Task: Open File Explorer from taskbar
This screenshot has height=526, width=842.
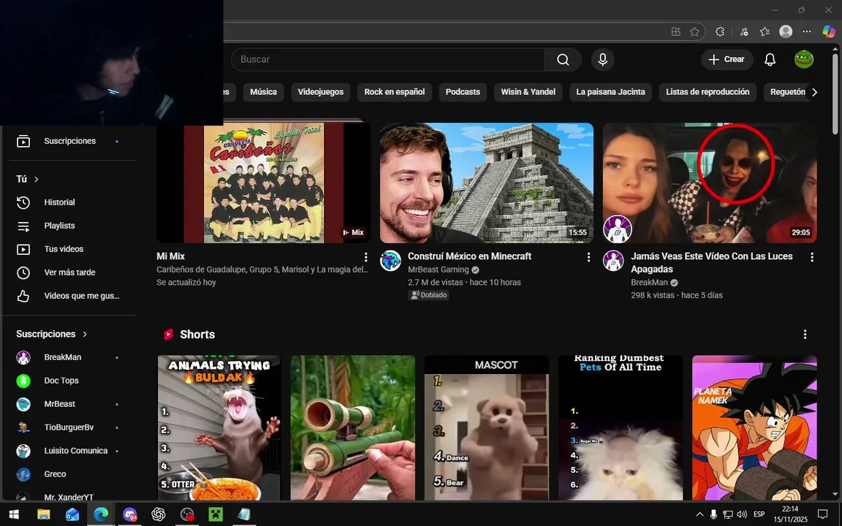Action: tap(43, 514)
